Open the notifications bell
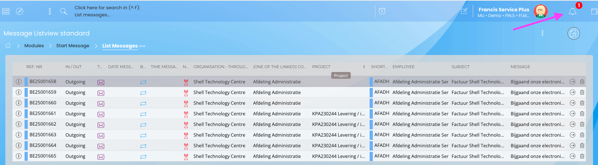Image resolution: width=598 pixels, height=165 pixels. tap(572, 12)
